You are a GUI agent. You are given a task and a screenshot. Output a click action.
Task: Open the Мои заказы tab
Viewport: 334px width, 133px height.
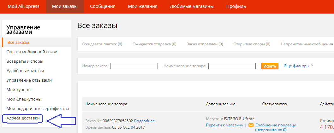(65, 7)
